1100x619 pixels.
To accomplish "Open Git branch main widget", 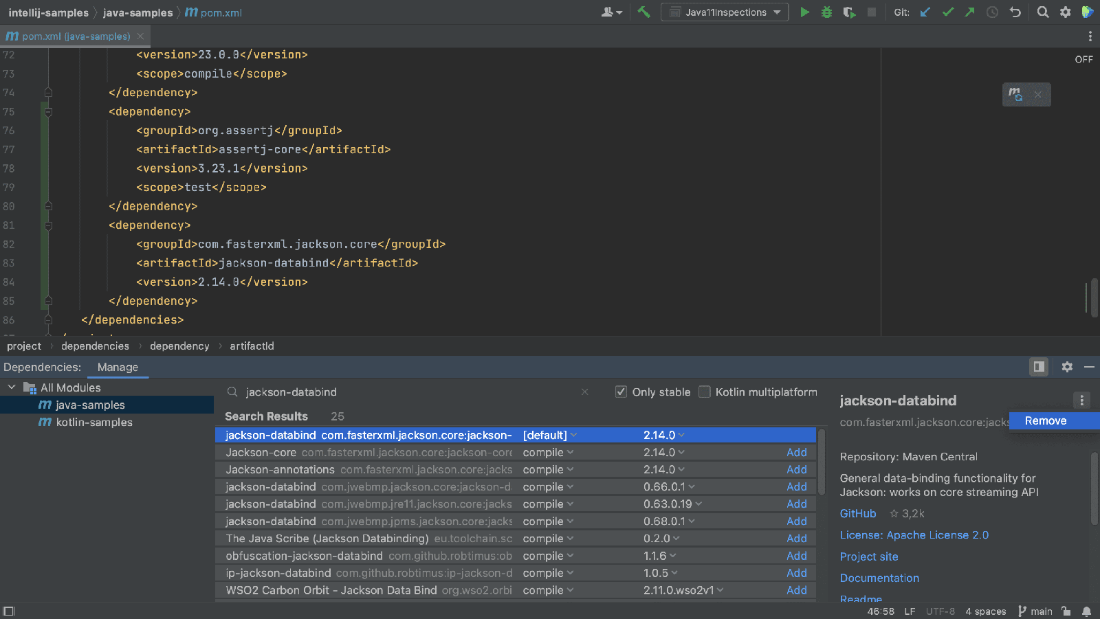I will tap(1035, 611).
